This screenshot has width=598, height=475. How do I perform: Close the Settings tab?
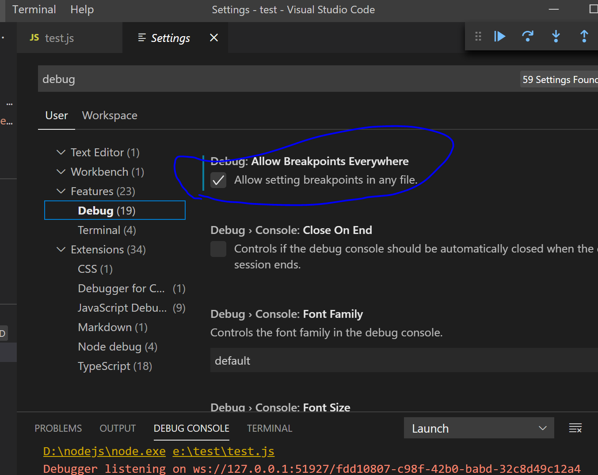214,38
